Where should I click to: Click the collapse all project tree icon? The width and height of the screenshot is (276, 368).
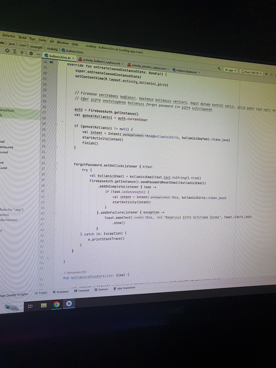[22, 52]
